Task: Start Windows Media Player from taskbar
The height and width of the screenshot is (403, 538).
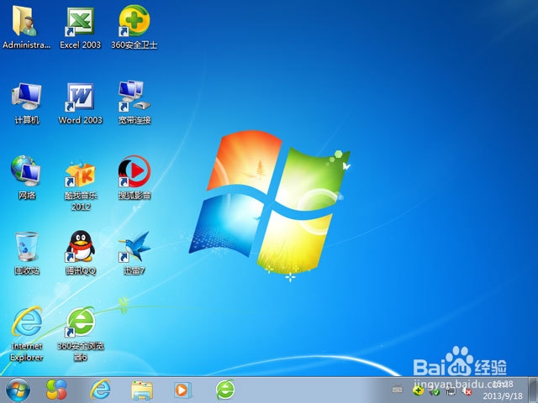Action: 182,390
